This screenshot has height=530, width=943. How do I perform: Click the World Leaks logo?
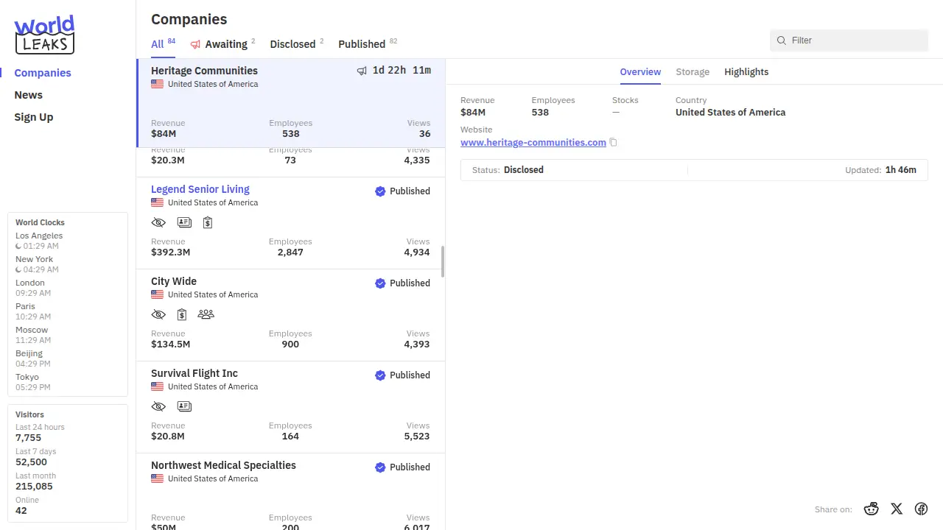(44, 35)
